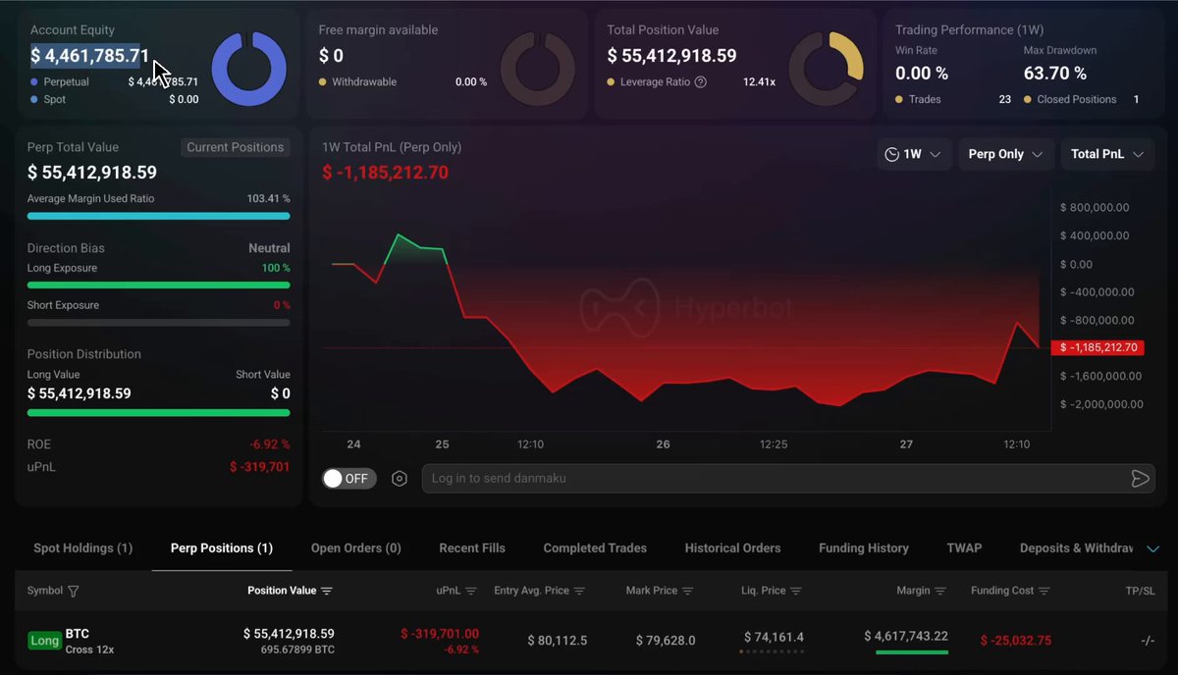Click the Leverage Ratio value 12.41x
Screen dimensions: 1178x675
pos(759,82)
